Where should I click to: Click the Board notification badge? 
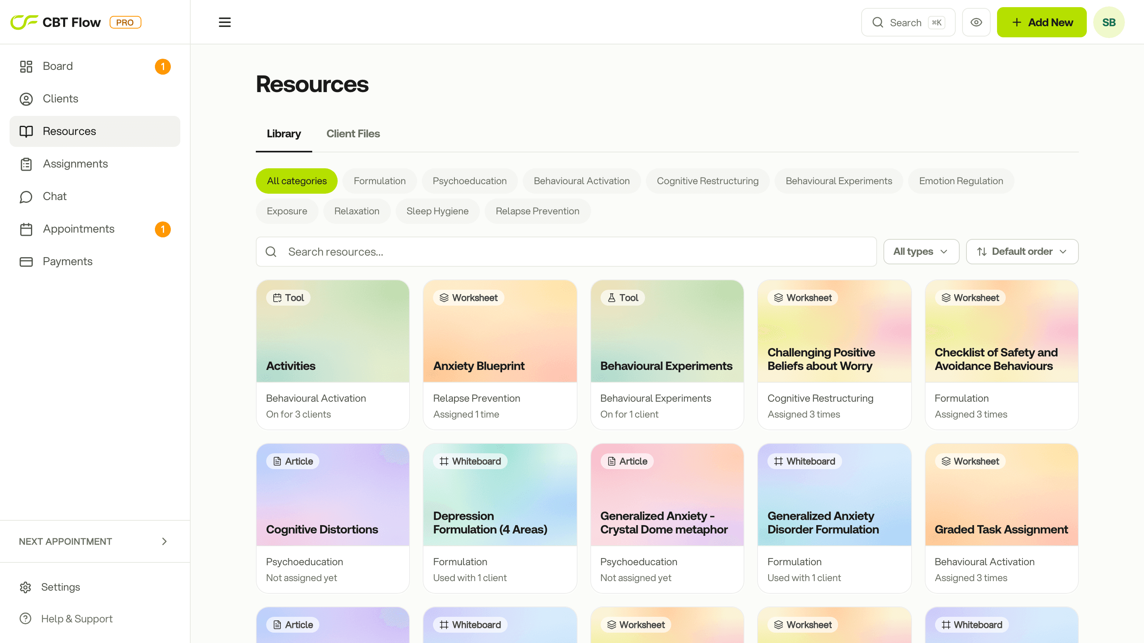coord(162,67)
